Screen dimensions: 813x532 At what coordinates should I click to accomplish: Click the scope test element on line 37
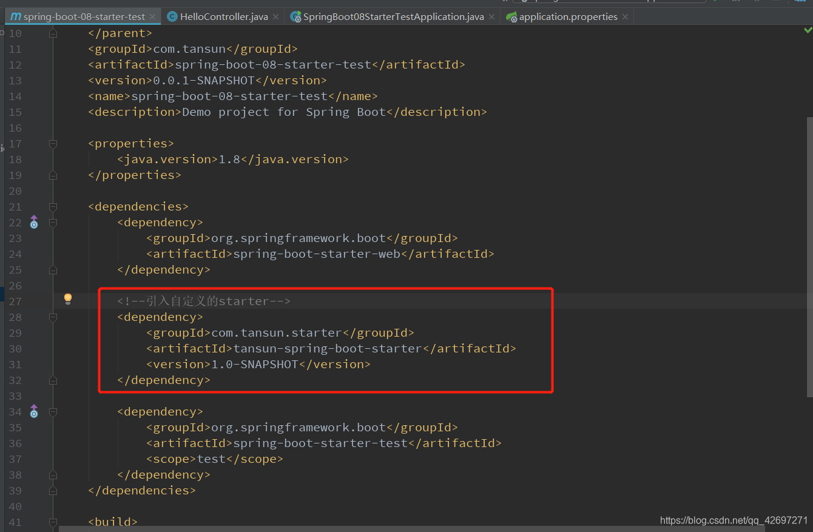[x=215, y=459]
